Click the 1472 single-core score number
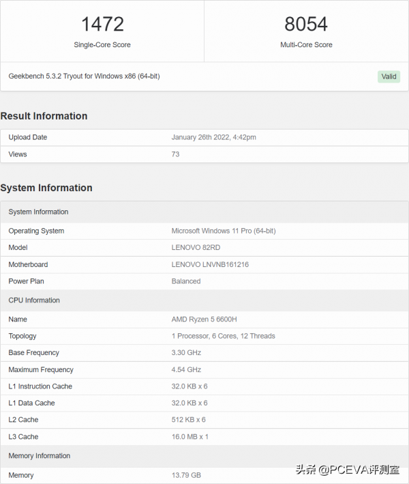The height and width of the screenshot is (484, 409). 102,25
